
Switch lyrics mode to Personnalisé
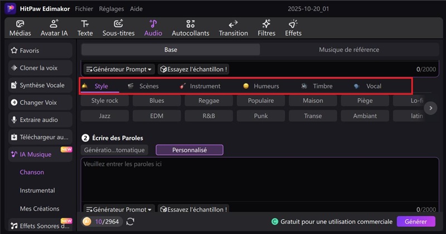(190, 150)
